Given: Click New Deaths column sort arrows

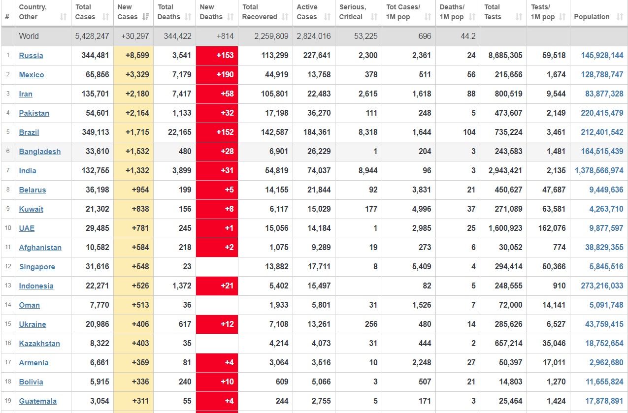Looking at the screenshot, I should click(x=230, y=17).
